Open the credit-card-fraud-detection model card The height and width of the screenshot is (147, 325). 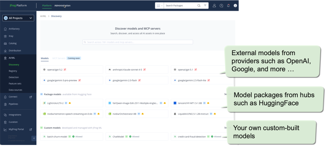[202, 137]
